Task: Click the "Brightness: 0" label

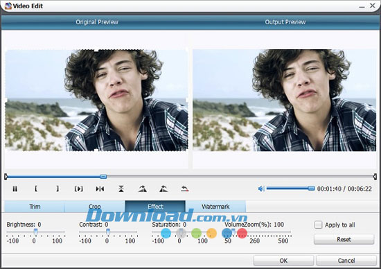Action: (x=24, y=225)
